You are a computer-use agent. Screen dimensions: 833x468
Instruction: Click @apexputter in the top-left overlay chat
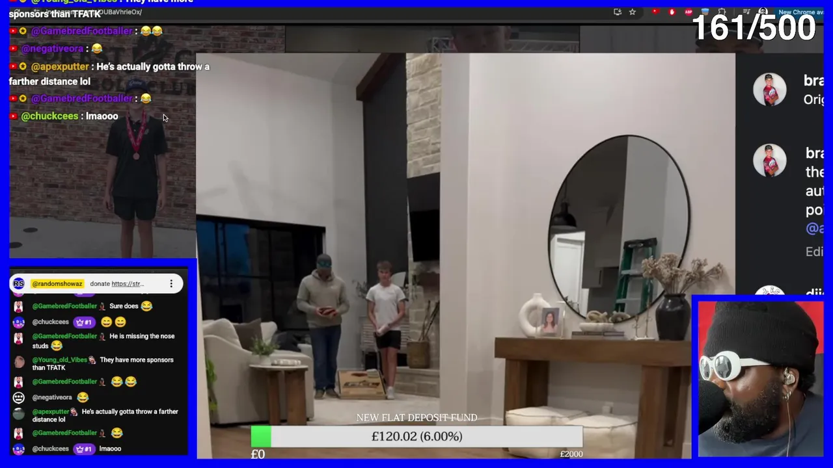coord(60,66)
